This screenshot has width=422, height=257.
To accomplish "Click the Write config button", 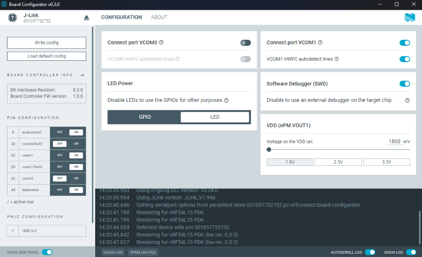I will click(46, 43).
